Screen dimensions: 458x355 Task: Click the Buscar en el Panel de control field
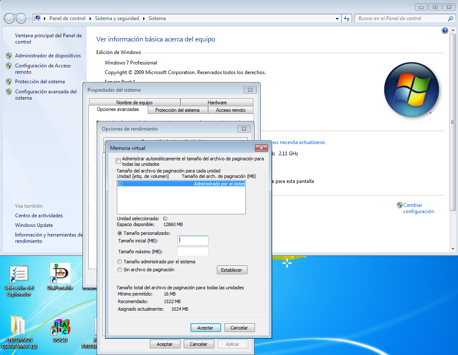[x=401, y=18]
